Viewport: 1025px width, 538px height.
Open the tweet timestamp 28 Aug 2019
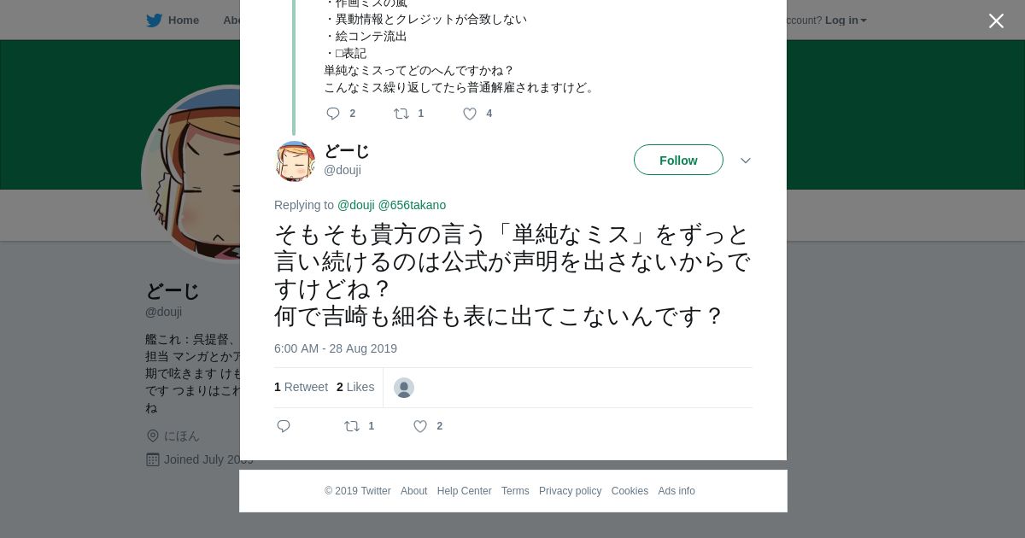pyautogui.click(x=336, y=348)
